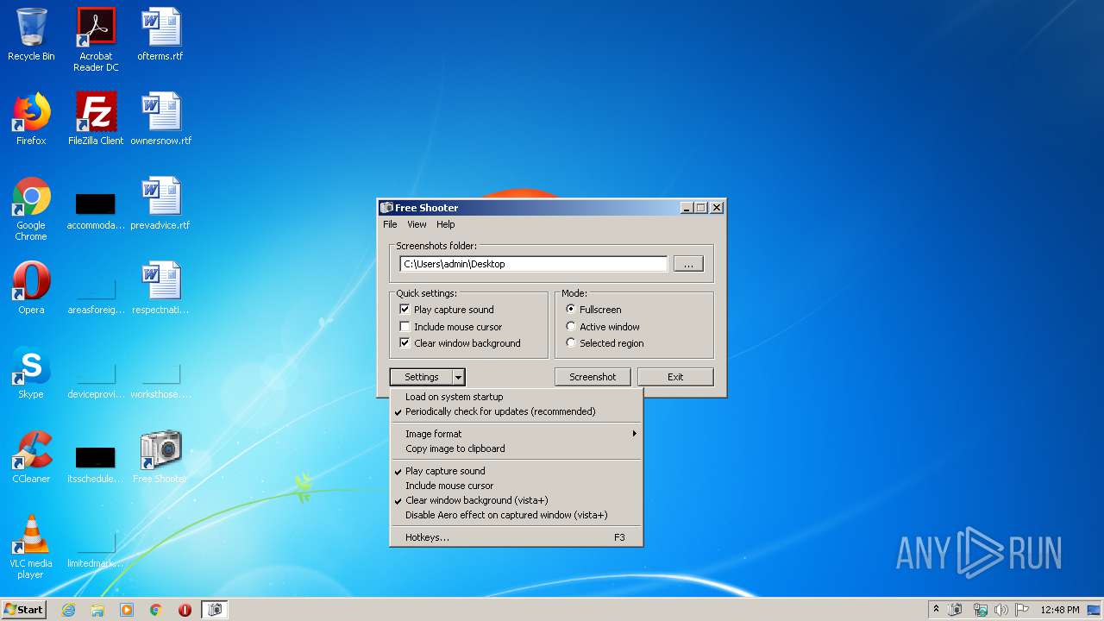Launch Firefox from the desktop
The image size is (1104, 621).
point(31,119)
